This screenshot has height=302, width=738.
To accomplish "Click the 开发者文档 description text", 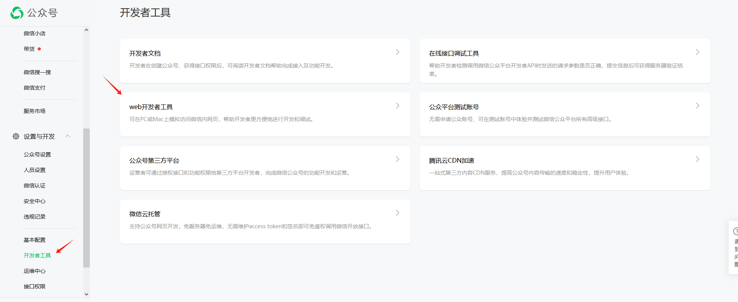I will point(232,66).
